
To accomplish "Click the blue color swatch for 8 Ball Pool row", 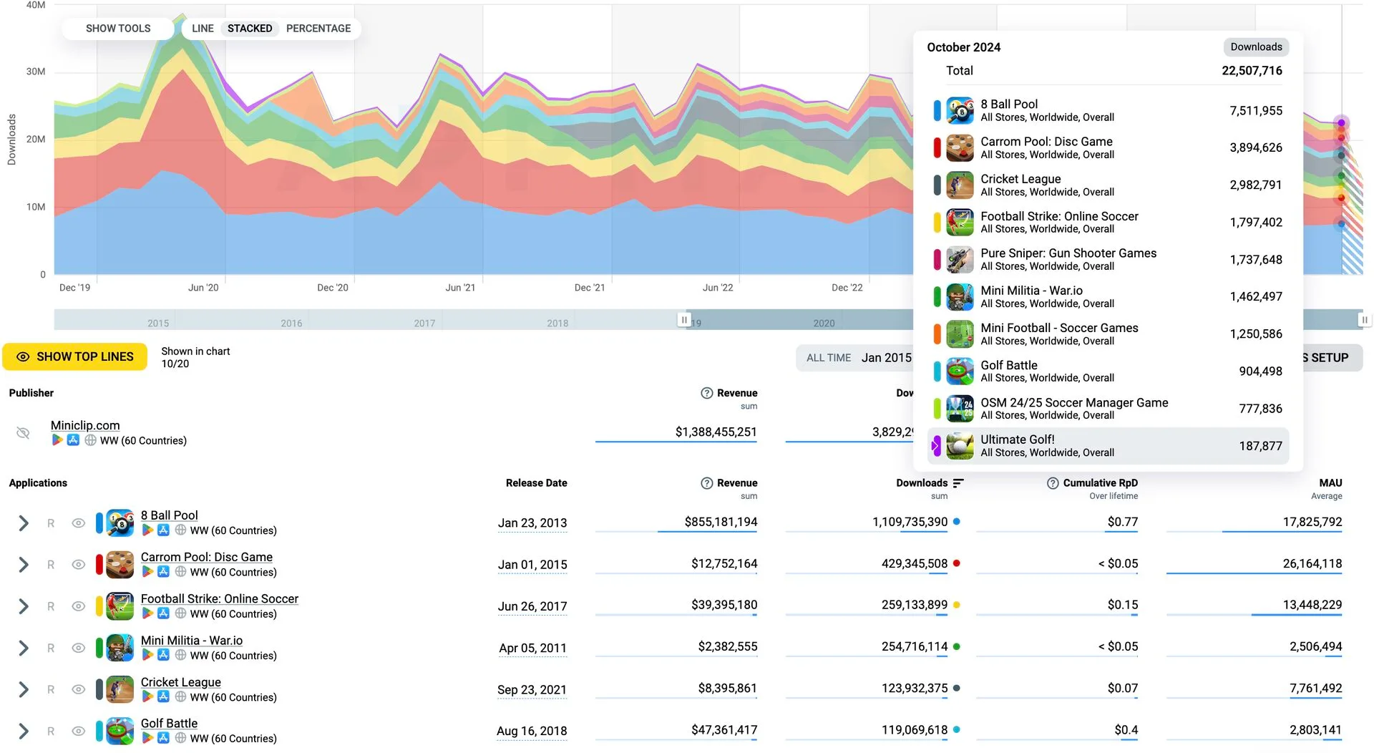I will pos(99,523).
